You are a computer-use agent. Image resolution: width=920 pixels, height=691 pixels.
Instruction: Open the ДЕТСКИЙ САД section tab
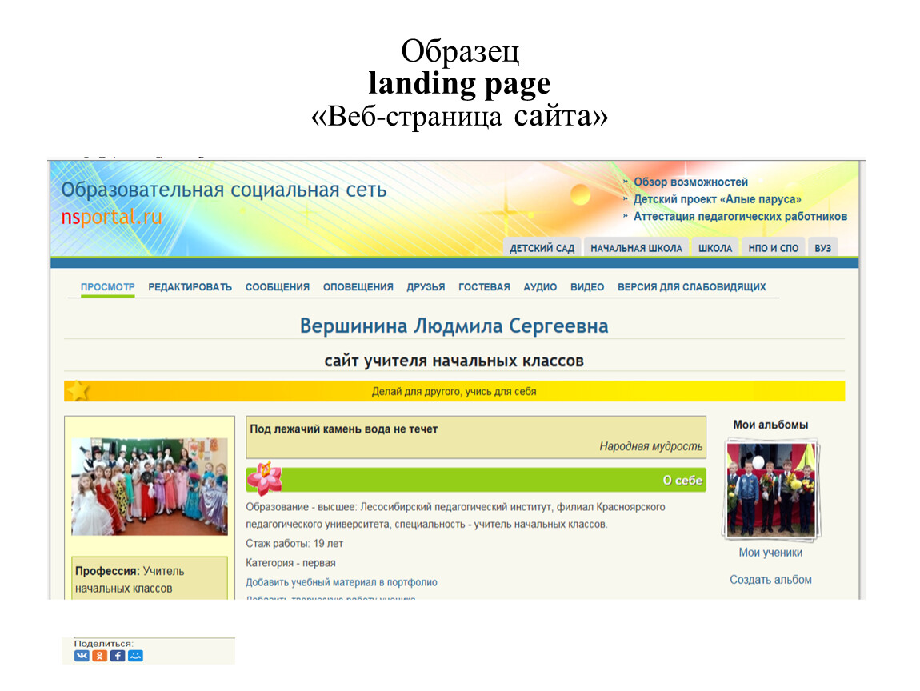coord(542,248)
